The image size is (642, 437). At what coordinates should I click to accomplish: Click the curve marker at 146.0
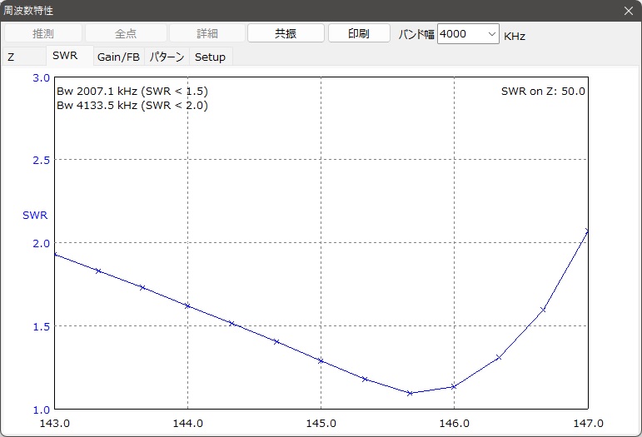coord(454,386)
